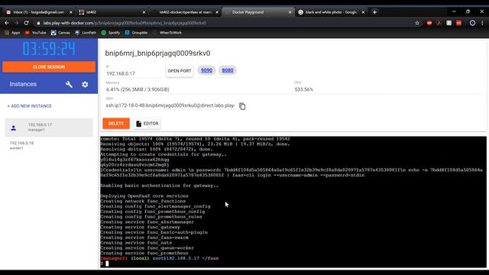Screen dimensions: 489x275
Task: Close the Docker Playground tab
Action: pyautogui.click(x=290, y=12)
